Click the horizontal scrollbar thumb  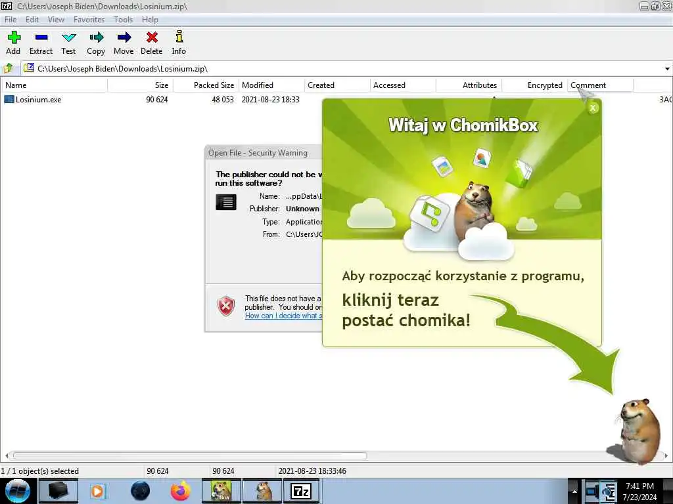(190, 455)
